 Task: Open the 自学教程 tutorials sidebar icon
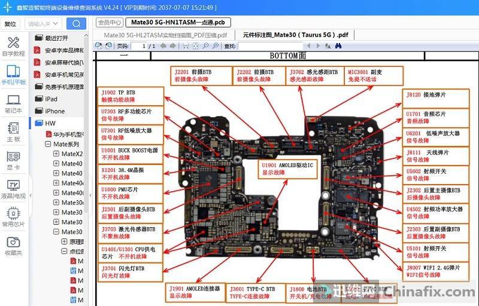pyautogui.click(x=13, y=46)
